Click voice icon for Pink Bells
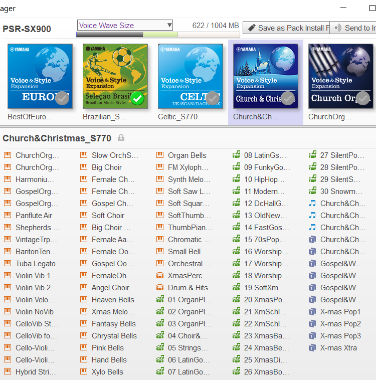The height and width of the screenshot is (380, 376). click(84, 347)
